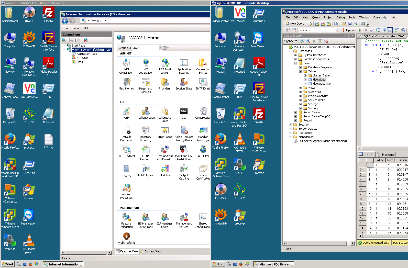The image size is (408, 268).
Task: Open the Query menu in Management Studio
Action: [316, 17]
